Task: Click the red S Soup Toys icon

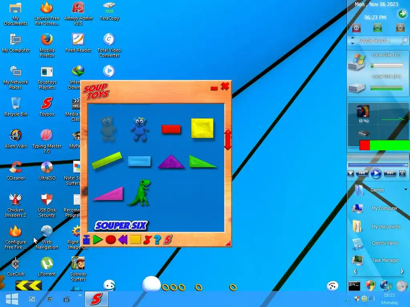Action: pos(168,240)
